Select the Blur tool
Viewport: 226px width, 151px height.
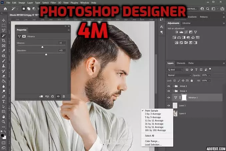point(3,87)
